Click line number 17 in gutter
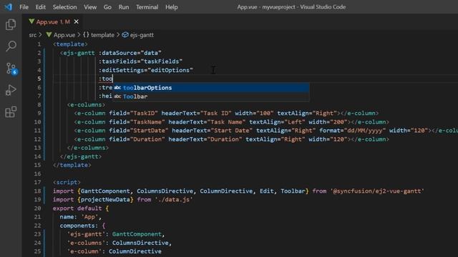 [37, 183]
